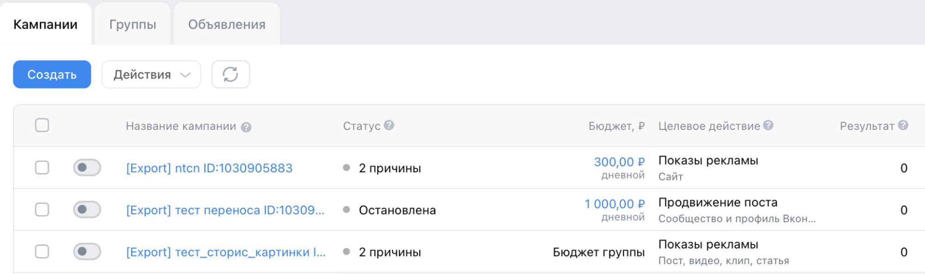This screenshot has height=274, width=925.
Task: Click the '[Export] тест переноса' campaign link
Action: coord(225,210)
